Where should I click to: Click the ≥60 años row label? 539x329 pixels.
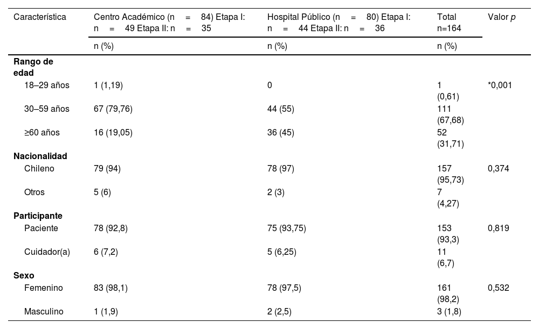(42, 133)
